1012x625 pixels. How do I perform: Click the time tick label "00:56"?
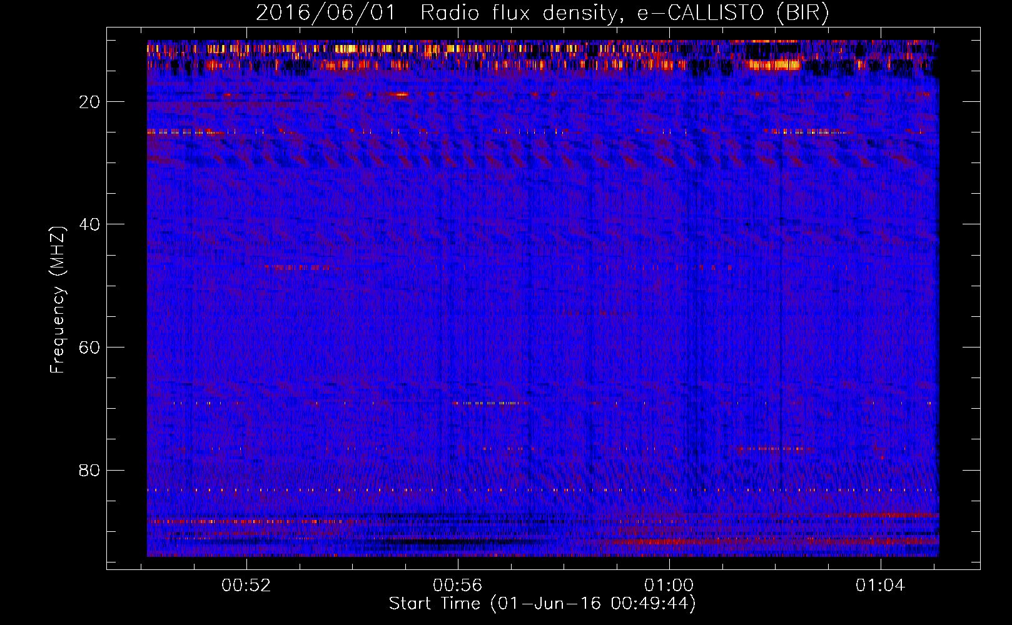(458, 586)
